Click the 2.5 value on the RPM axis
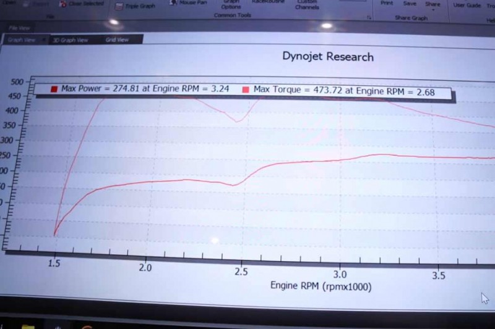495x329 pixels. (241, 272)
